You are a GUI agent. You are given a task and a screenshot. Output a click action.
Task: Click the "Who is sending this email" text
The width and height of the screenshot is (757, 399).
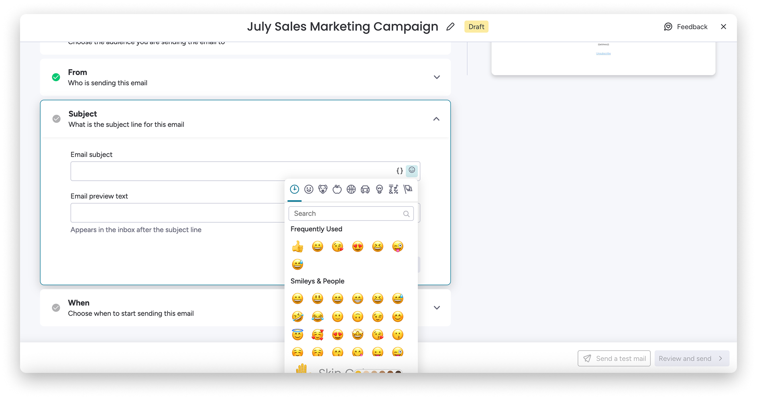click(108, 83)
